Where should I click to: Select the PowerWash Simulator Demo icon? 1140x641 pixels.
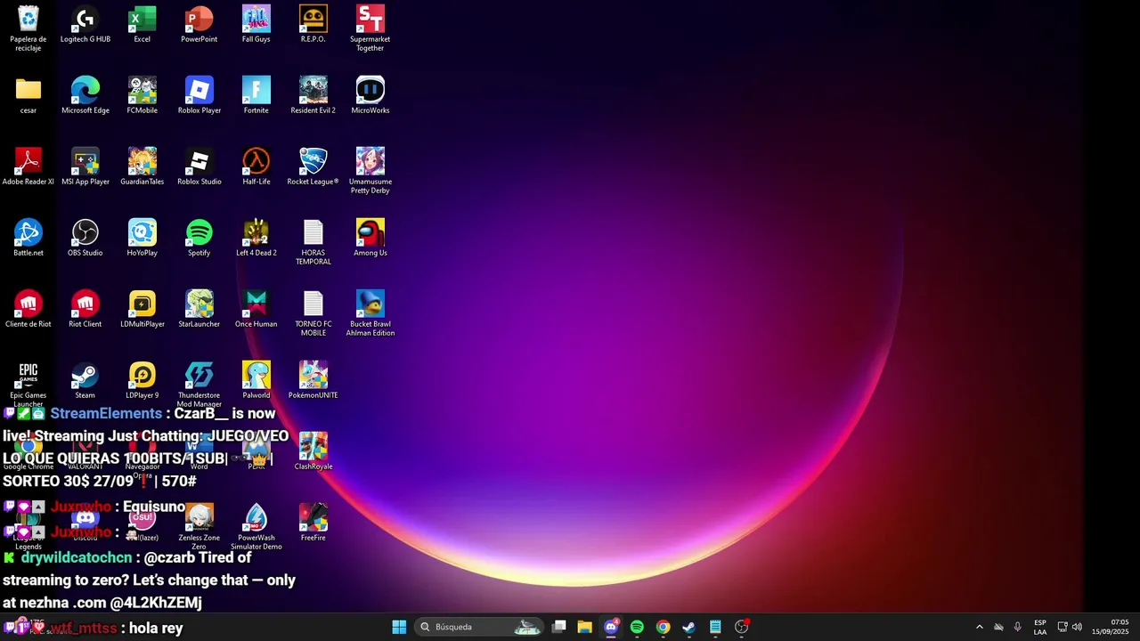[x=256, y=527]
